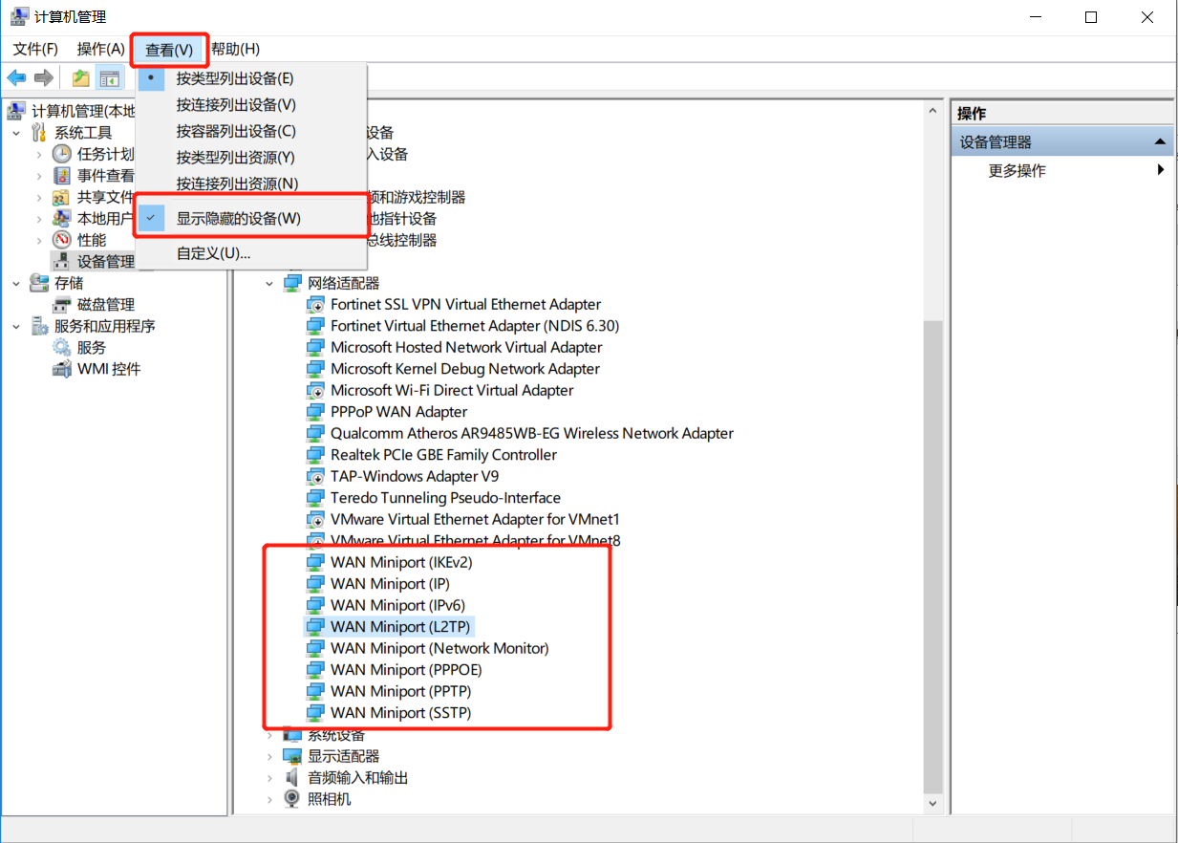Click the 本地用户 icon in left tree
The width and height of the screenshot is (1178, 843).
click(x=61, y=218)
